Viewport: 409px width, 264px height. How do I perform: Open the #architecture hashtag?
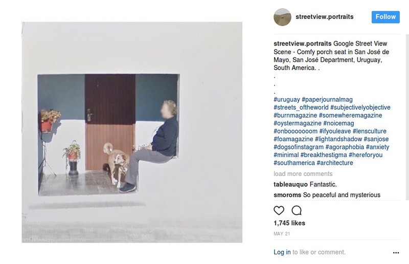(x=335, y=163)
